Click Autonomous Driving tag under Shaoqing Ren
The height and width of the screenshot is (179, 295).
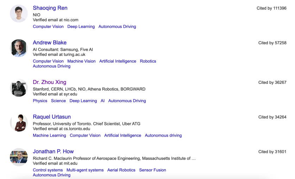coord(117,27)
